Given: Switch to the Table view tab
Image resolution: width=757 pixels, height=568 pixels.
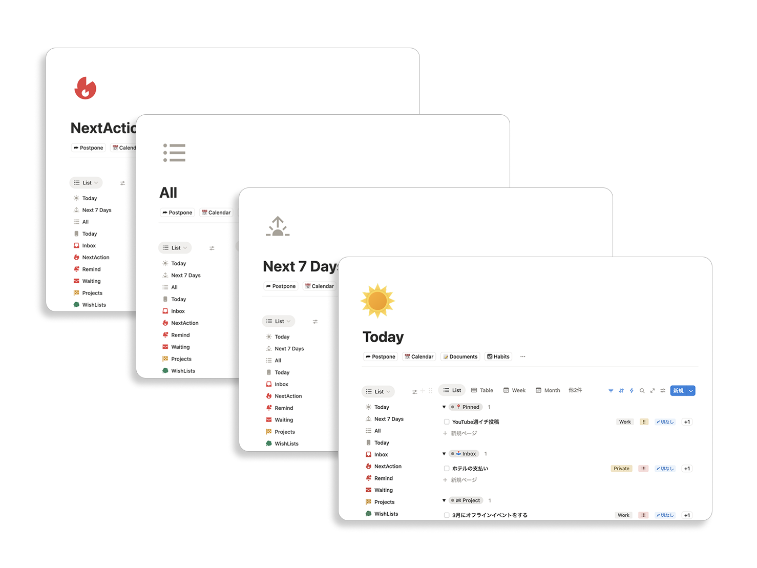Looking at the screenshot, I should coord(482,390).
